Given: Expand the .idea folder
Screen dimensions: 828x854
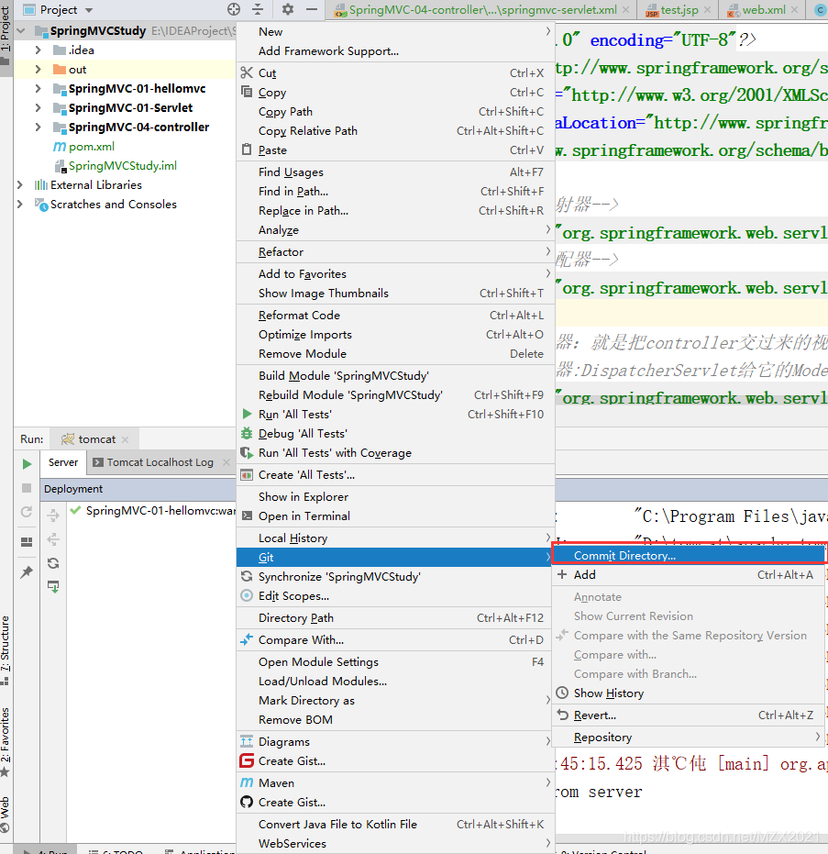Looking at the screenshot, I should pyautogui.click(x=39, y=50).
